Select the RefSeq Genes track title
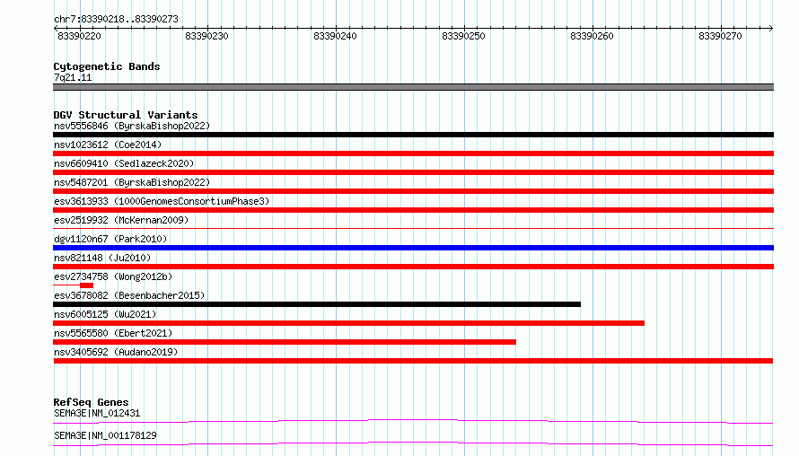The height and width of the screenshot is (456, 799). [92, 402]
